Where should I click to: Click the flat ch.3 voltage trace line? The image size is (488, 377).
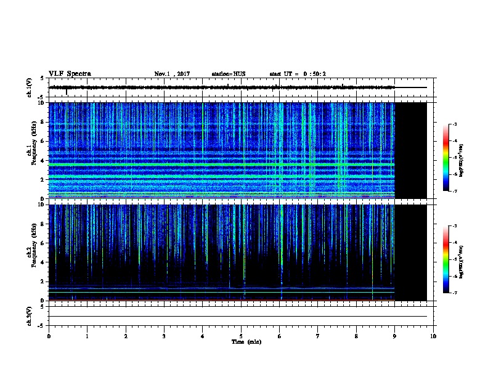(238, 317)
